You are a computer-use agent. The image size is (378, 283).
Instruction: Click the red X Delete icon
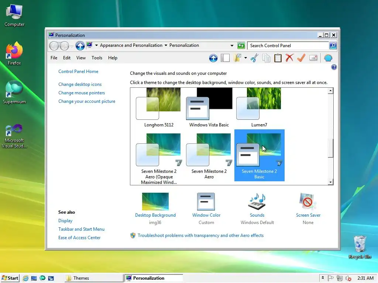coord(289,58)
